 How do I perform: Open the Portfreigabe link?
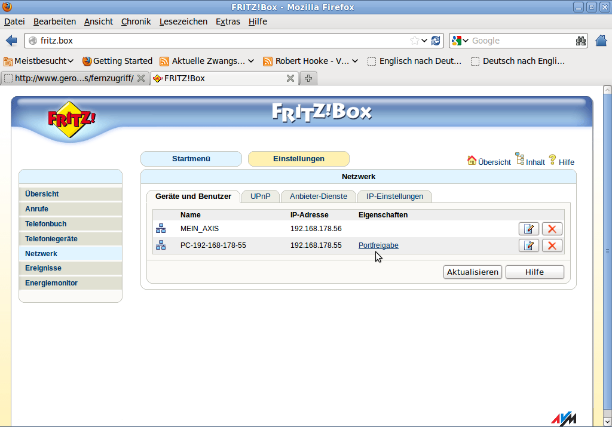click(x=378, y=245)
